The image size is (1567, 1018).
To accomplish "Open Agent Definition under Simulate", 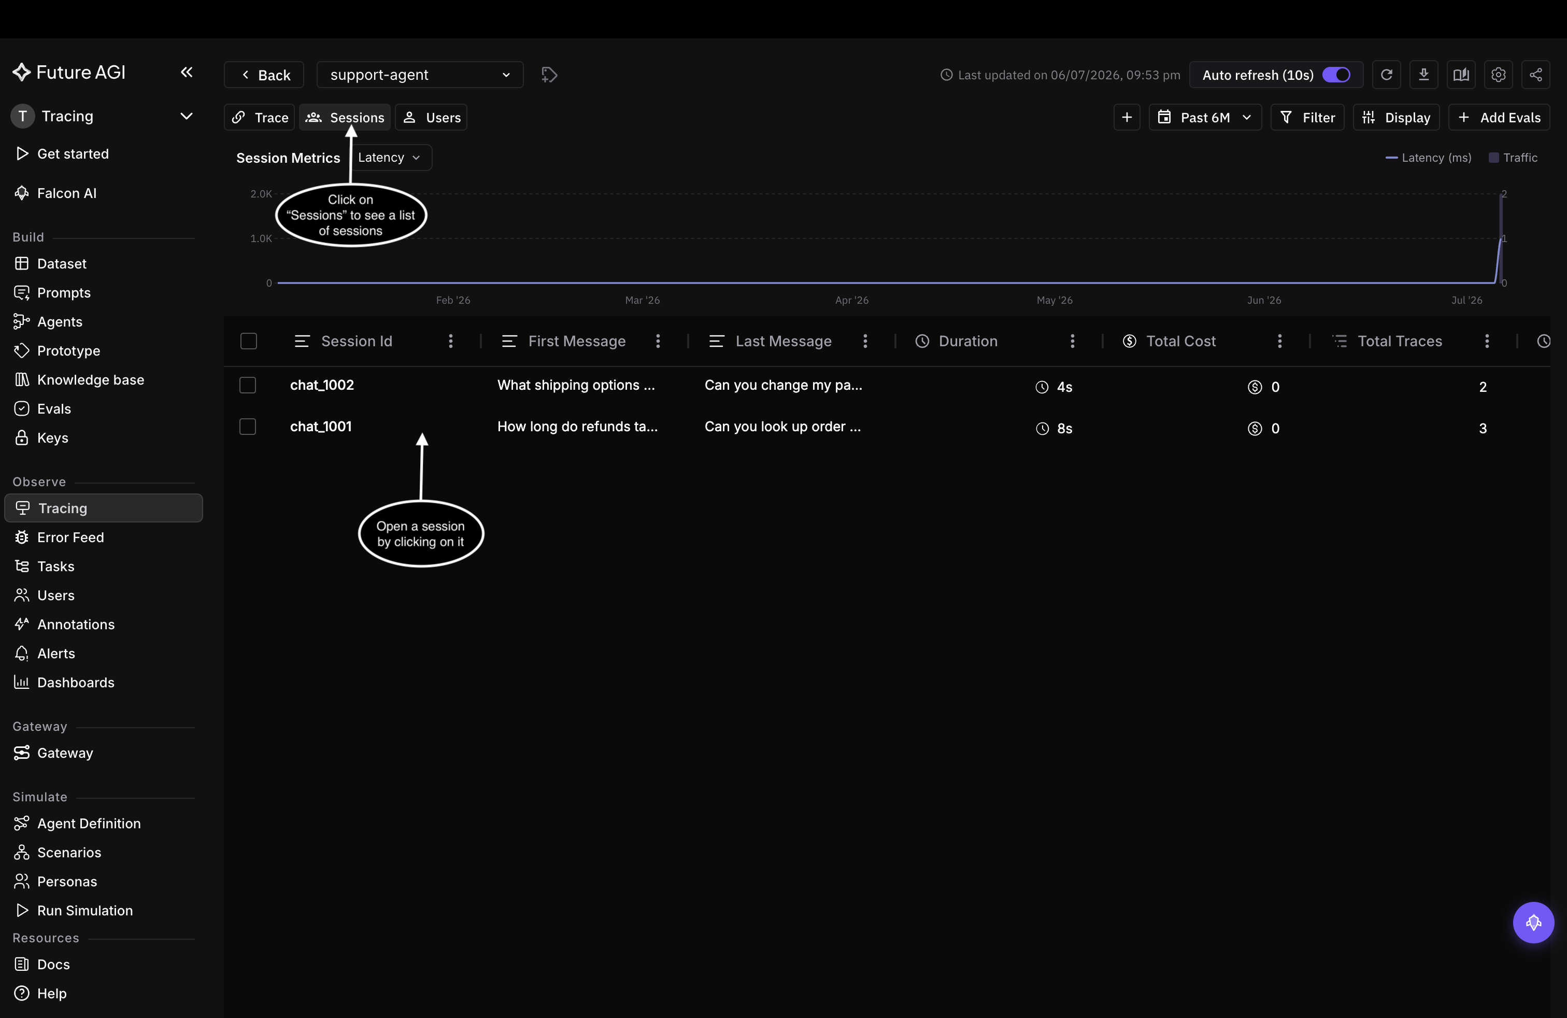I will [103, 823].
